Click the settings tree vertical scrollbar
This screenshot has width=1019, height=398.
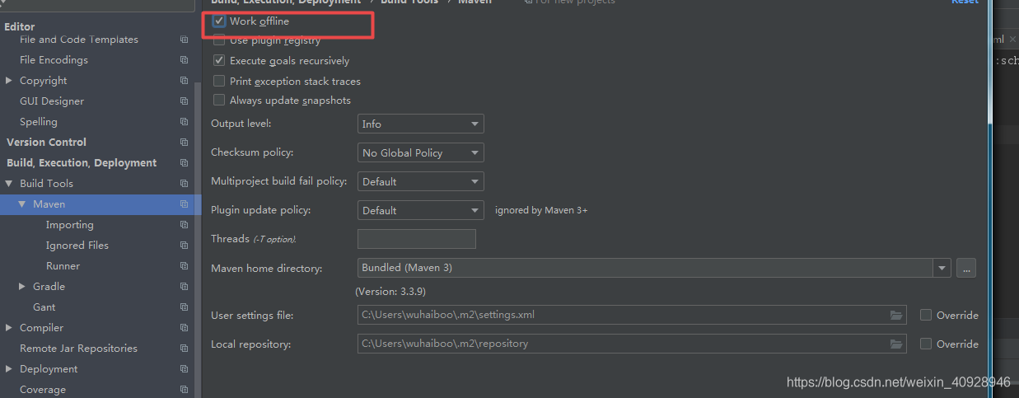[198, 239]
